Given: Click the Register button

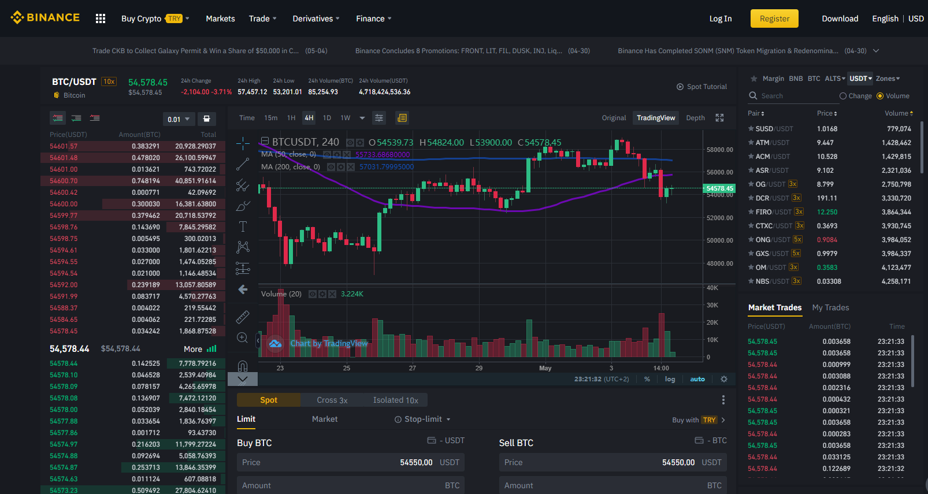Looking at the screenshot, I should pyautogui.click(x=774, y=18).
